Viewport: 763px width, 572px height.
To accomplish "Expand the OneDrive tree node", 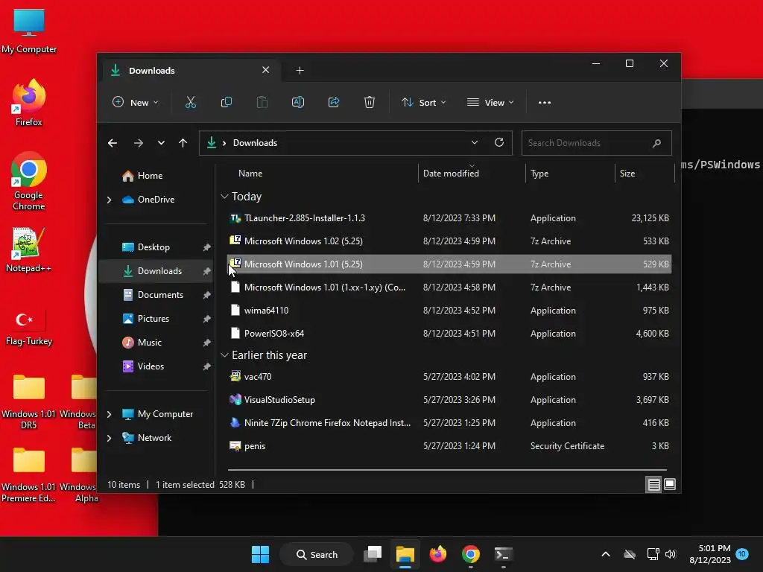I will pos(109,200).
